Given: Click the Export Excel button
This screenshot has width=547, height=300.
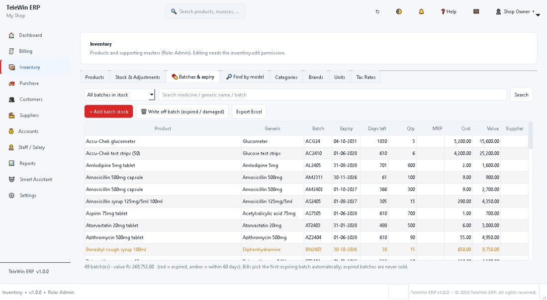Looking at the screenshot, I should [249, 111].
